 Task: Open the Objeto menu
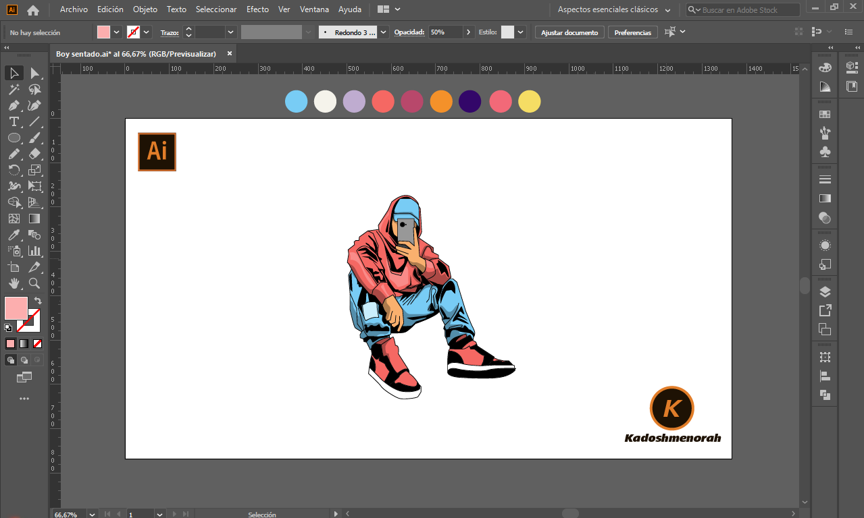[x=145, y=9]
